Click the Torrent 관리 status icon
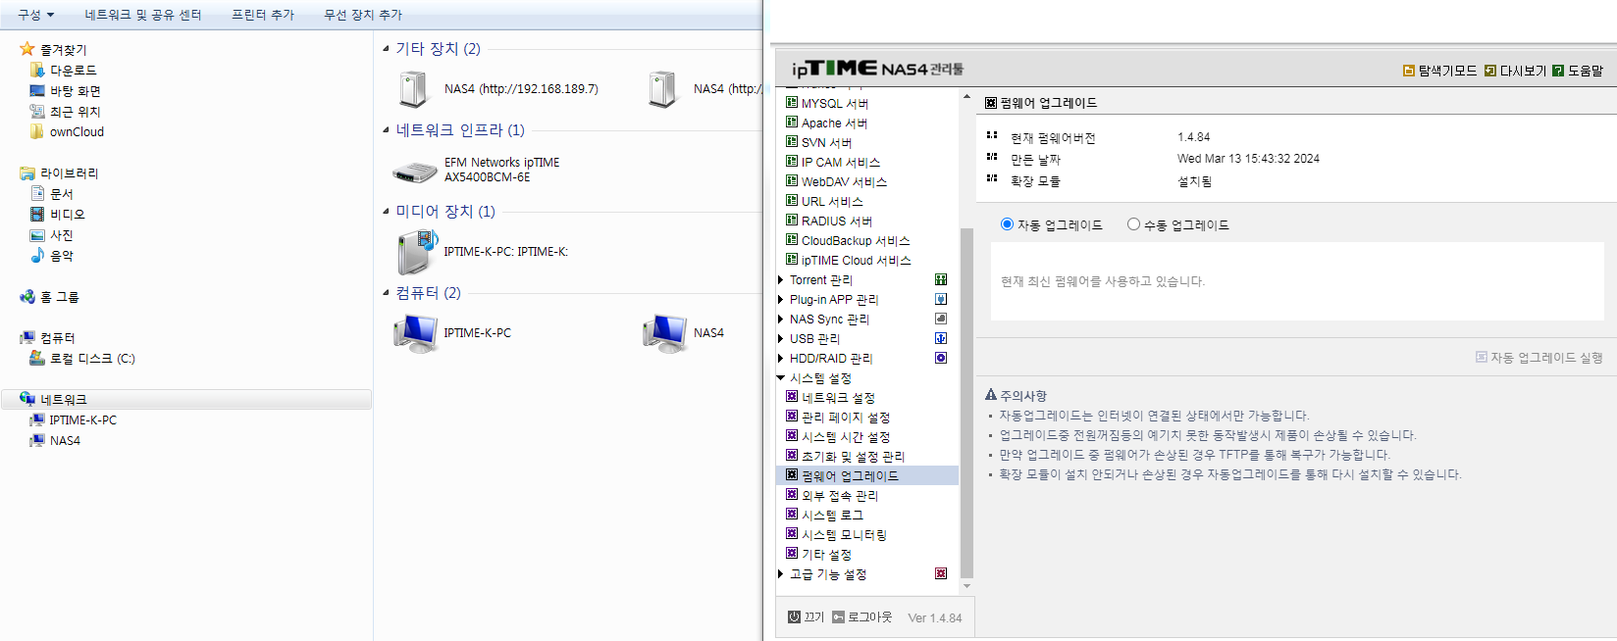The image size is (1617, 641). (x=941, y=280)
